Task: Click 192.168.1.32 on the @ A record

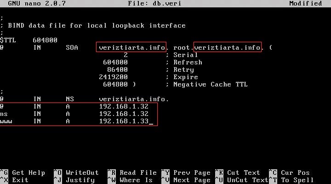Action: click(124, 106)
